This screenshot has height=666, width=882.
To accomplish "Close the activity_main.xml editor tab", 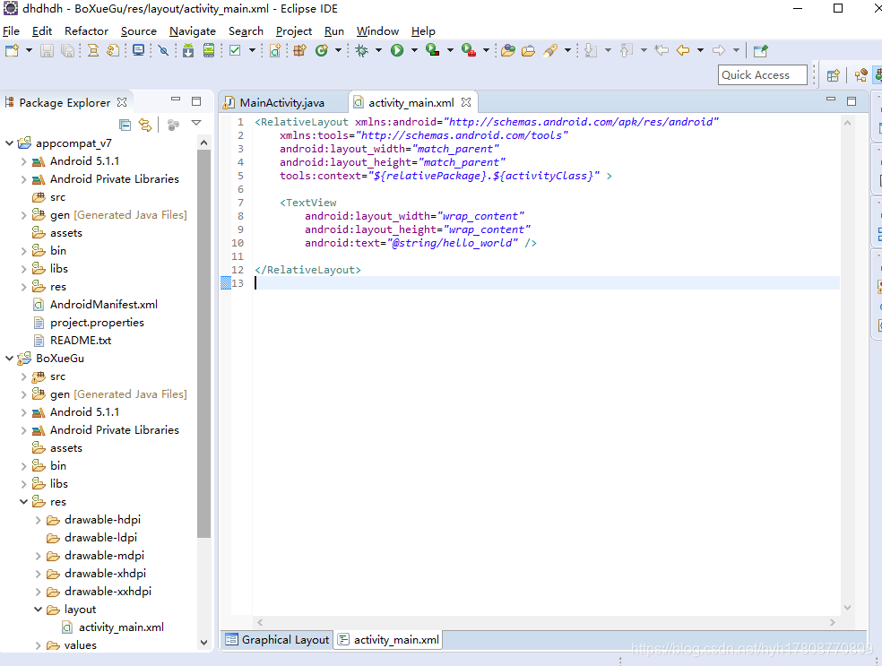I will [x=466, y=102].
